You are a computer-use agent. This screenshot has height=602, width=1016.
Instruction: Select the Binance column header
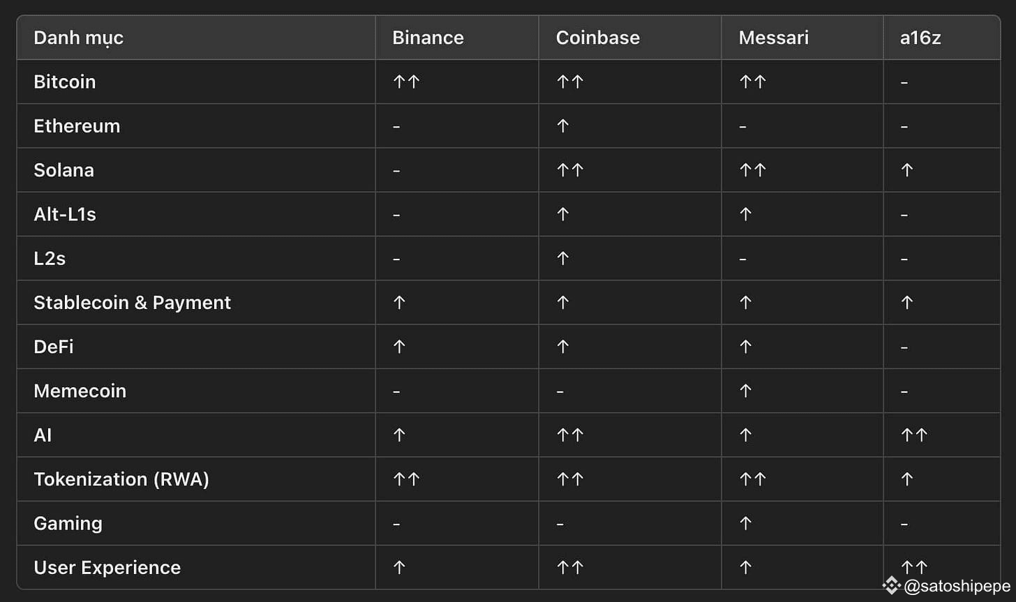coord(428,38)
